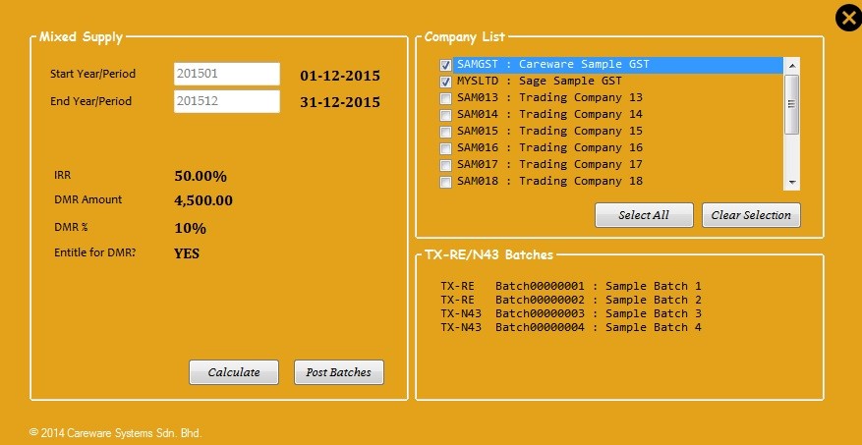Click the company list scrollbar thumb
Viewport: 862px width, 445px height.
point(792,103)
